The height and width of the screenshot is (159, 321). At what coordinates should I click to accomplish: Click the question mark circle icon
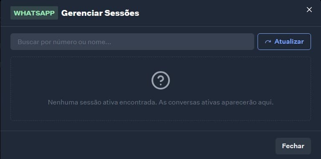coord(161,80)
